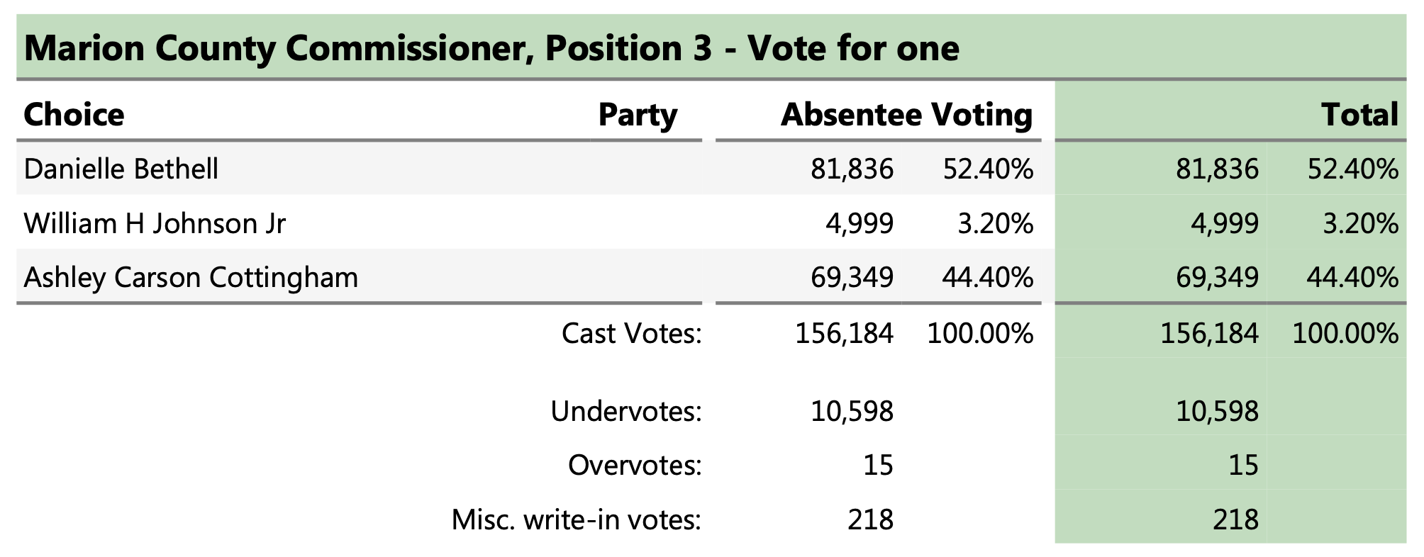Select the absentee undervotes value 10,598
Image resolution: width=1424 pixels, height=557 pixels.
tap(852, 411)
